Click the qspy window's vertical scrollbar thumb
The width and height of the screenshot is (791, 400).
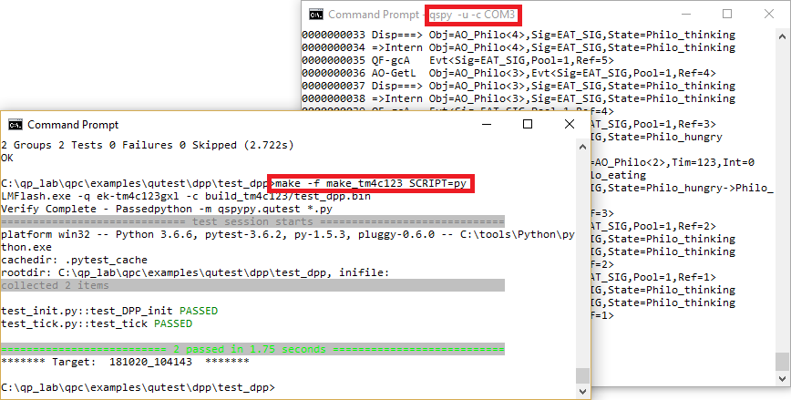781,361
